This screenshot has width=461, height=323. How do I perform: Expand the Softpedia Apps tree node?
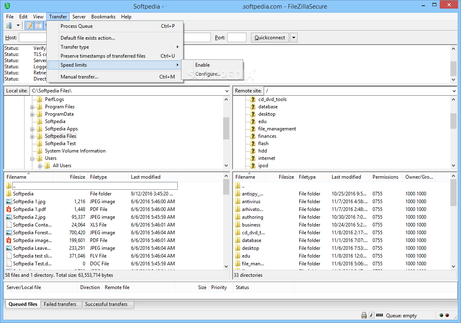pyautogui.click(x=32, y=129)
